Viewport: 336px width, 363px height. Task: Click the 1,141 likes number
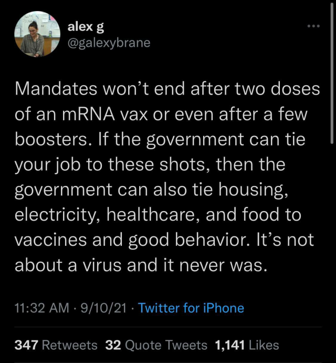tap(229, 345)
